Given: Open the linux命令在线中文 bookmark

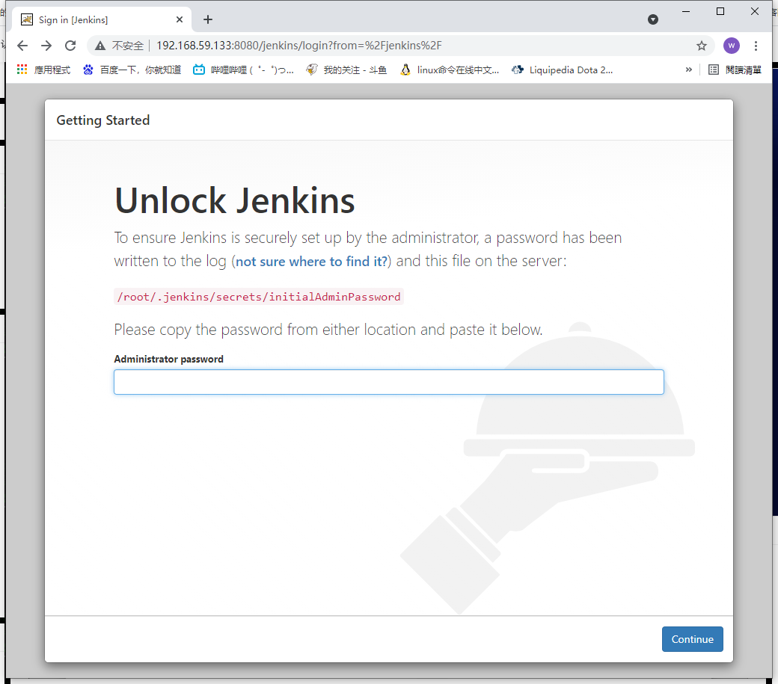Looking at the screenshot, I should point(450,70).
